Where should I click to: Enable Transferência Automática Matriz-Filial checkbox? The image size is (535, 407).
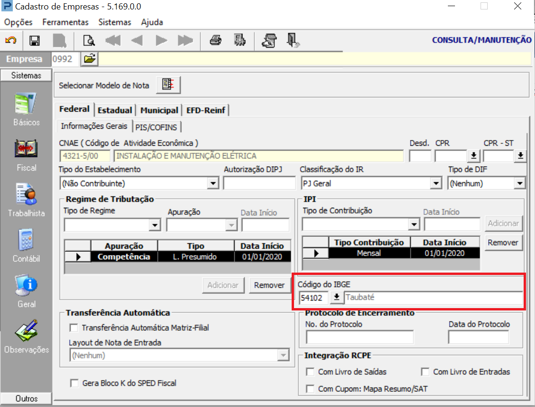tap(73, 328)
